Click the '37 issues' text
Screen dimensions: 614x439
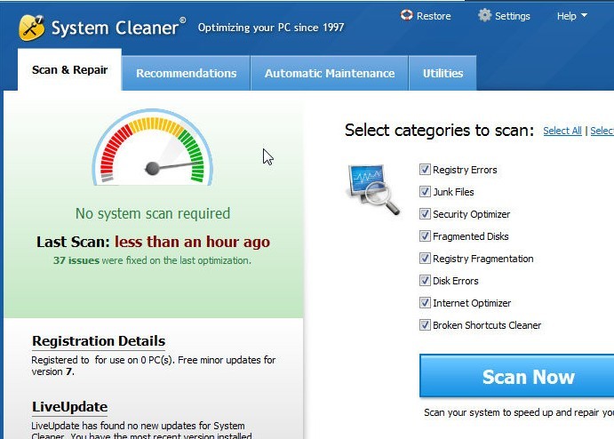pos(76,260)
